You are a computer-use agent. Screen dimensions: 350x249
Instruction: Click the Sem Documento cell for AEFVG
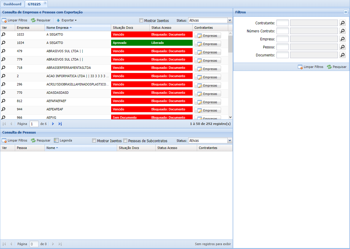(130, 117)
